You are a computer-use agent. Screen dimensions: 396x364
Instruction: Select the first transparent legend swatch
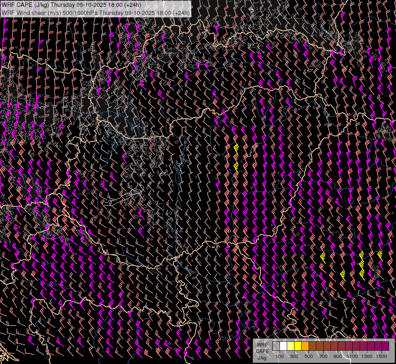276,346
